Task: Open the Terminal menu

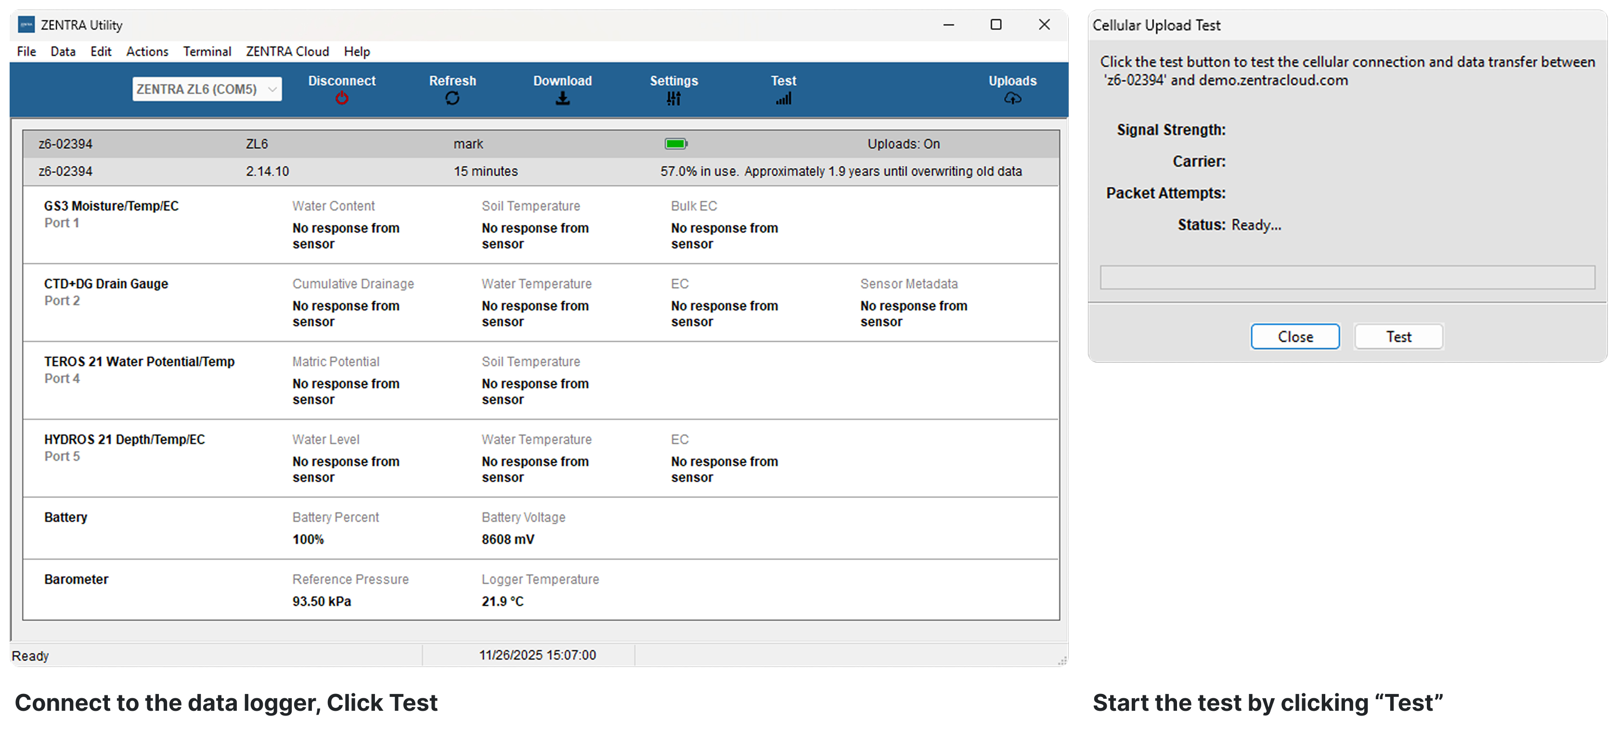Action: click(207, 52)
